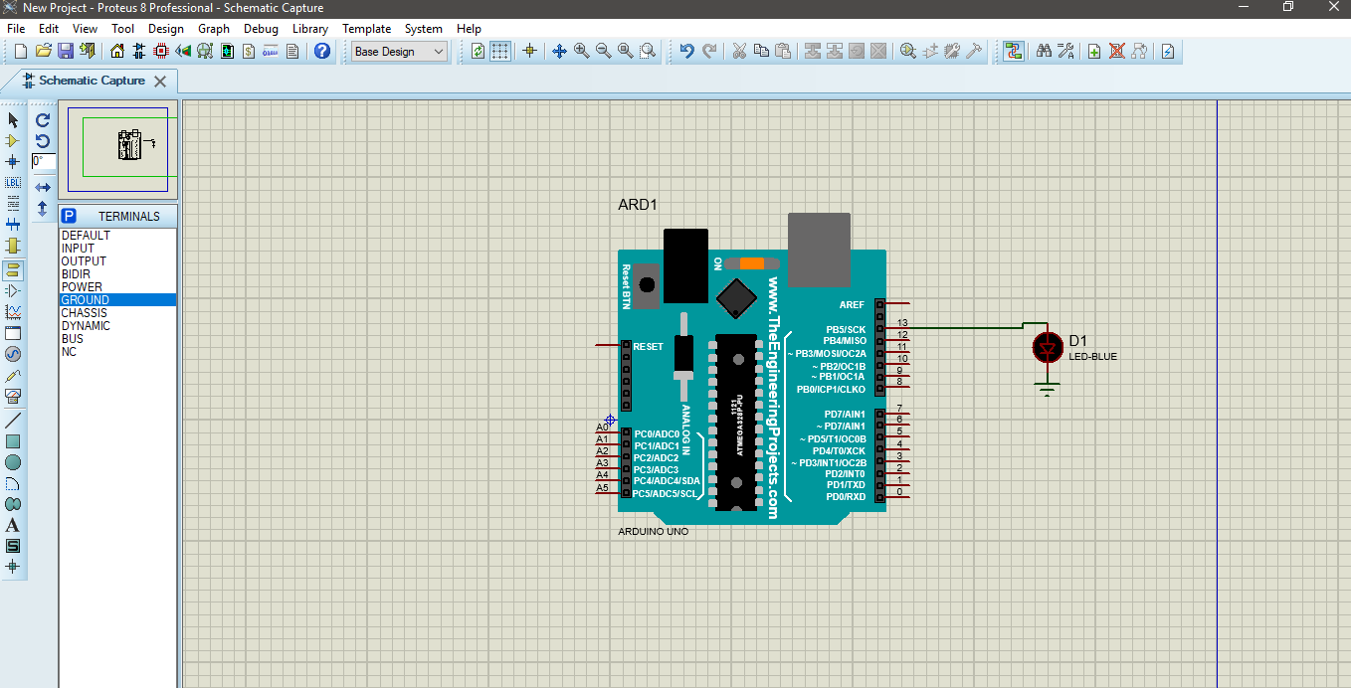Click the rotation angle input field
The image size is (1351, 688).
44,161
